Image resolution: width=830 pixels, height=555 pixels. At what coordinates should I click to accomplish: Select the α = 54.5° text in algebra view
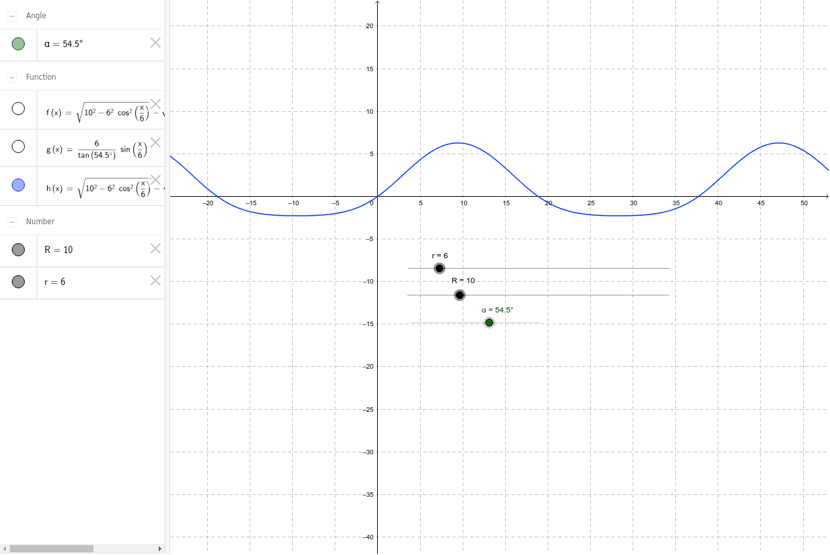point(63,44)
